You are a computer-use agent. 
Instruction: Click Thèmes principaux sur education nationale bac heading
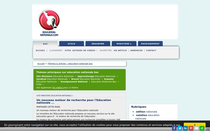pyautogui.click(x=67, y=72)
